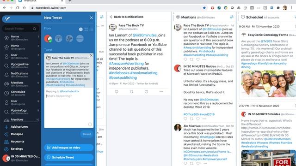Jump to the #genealogy search column
Viewport: 296px width, 166px height.
[x=20, y=112]
